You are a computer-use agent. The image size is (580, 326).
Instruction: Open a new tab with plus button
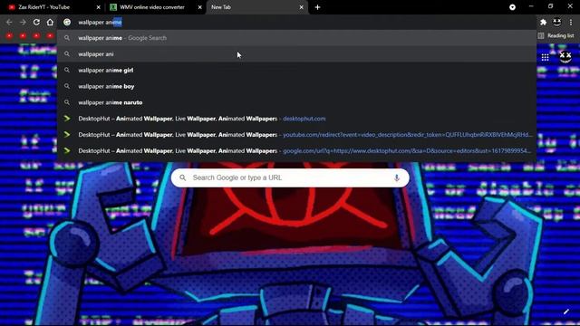[317, 7]
